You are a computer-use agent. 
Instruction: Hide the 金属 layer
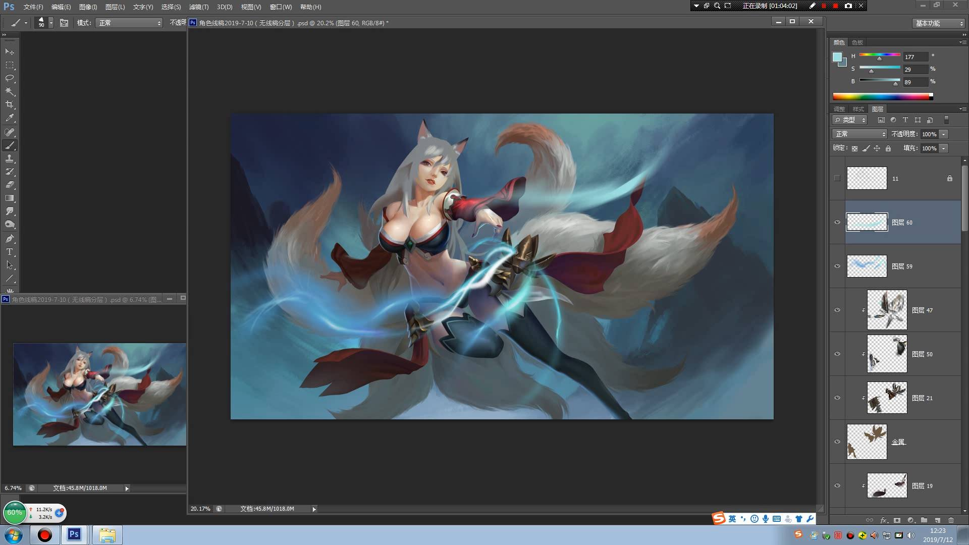coord(837,442)
